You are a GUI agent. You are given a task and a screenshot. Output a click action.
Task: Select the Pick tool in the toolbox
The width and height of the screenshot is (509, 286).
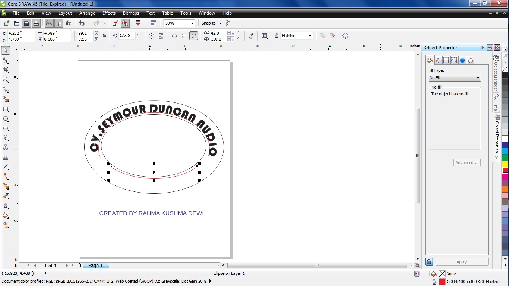pos(6,50)
